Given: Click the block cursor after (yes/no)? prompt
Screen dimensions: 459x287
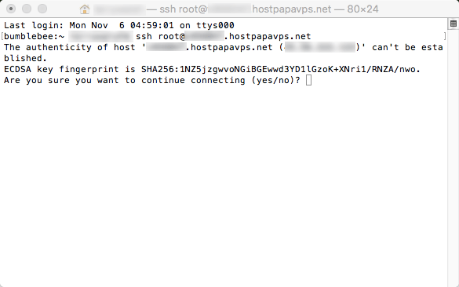Looking at the screenshot, I should click(308, 80).
